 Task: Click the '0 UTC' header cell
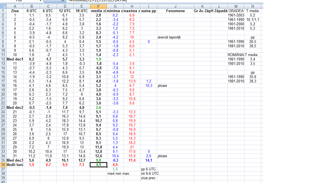coord(32,11)
